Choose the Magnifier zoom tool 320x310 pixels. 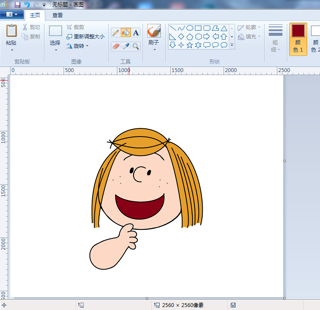(x=136, y=46)
